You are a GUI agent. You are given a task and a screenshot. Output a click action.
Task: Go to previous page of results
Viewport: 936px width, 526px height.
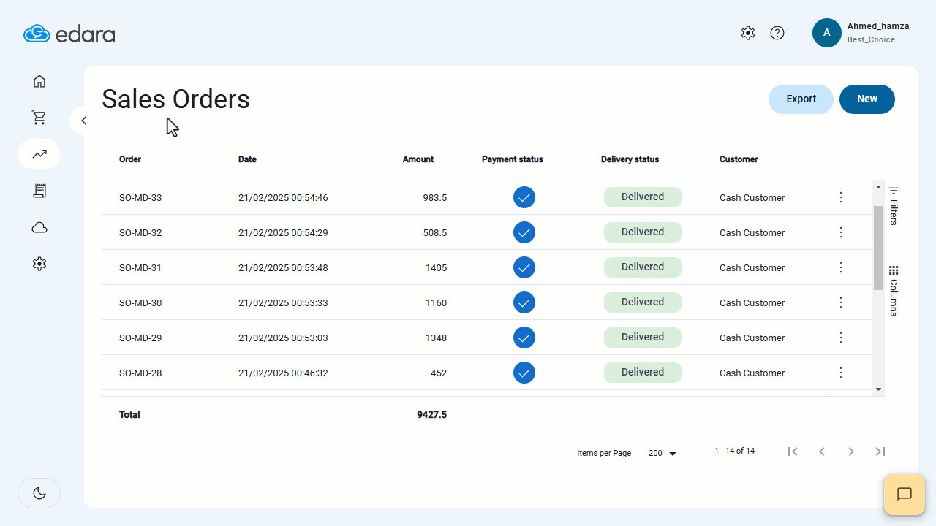822,451
